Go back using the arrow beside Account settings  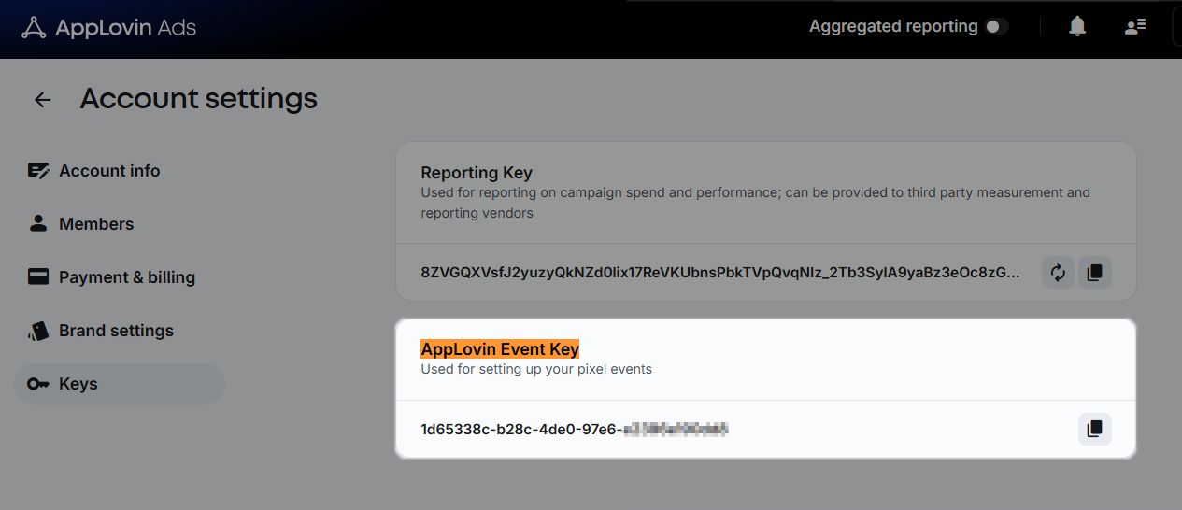coord(43,100)
